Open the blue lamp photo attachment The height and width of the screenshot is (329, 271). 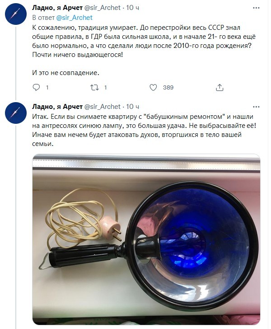click(x=146, y=239)
